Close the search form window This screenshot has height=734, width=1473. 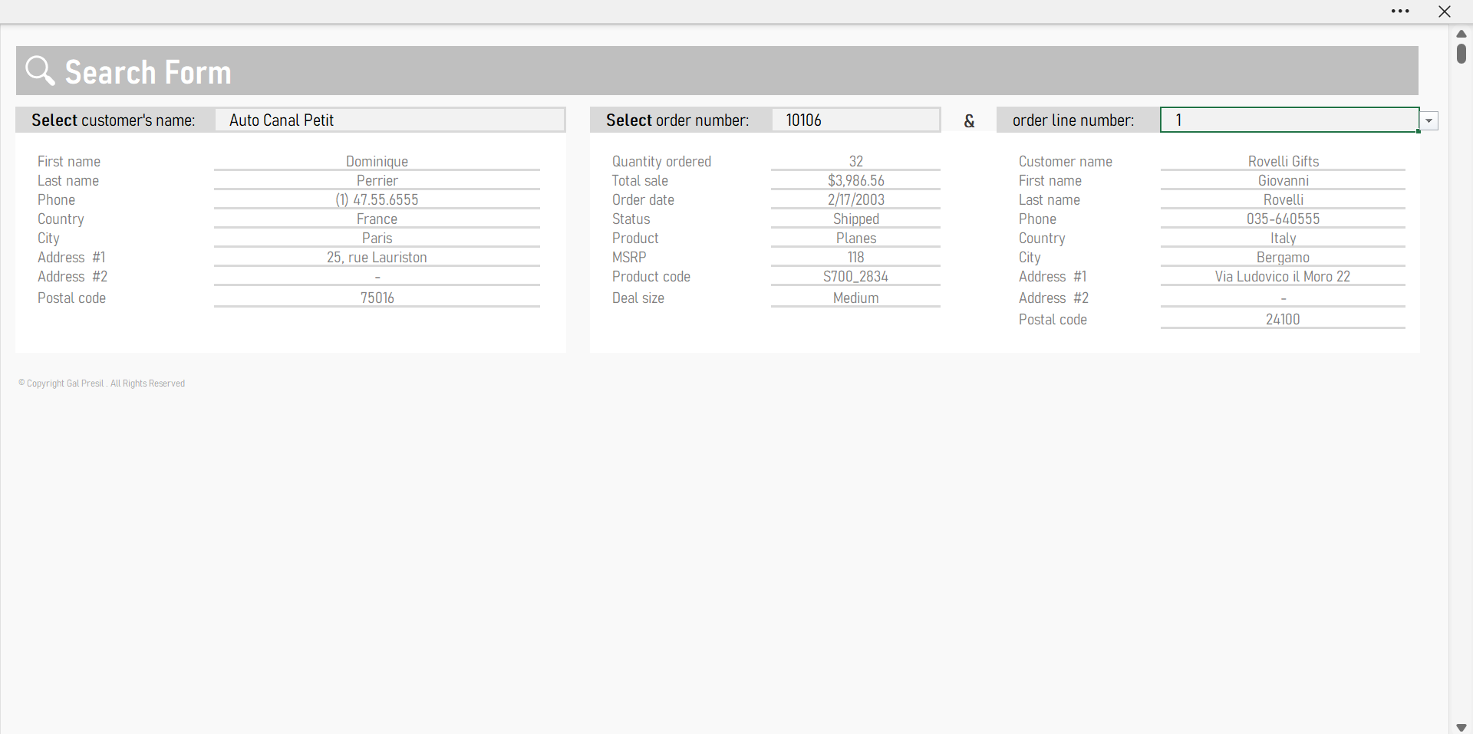1445,12
